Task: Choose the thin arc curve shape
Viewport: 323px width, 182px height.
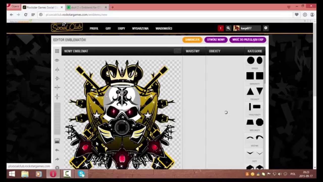Action: click(x=250, y=138)
